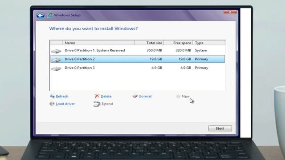Select Drive 0 Partition 1: System Reserved
This screenshot has width=285, height=160.
tap(138, 50)
